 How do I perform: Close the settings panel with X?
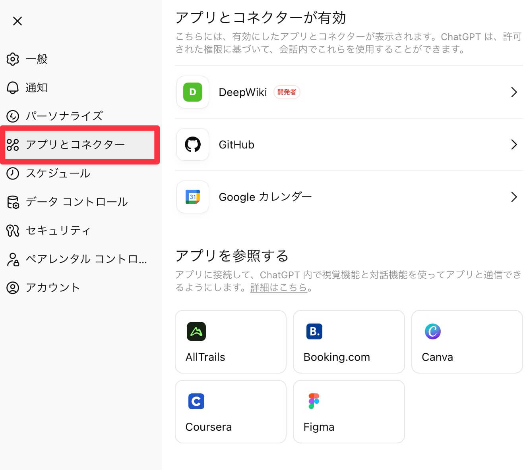(x=17, y=21)
